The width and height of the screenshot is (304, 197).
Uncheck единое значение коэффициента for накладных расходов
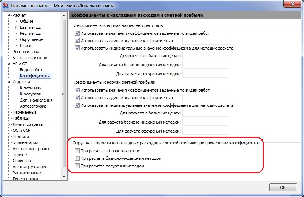pyautogui.click(x=78, y=41)
